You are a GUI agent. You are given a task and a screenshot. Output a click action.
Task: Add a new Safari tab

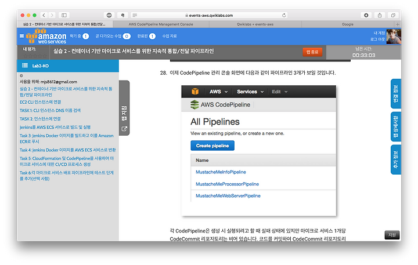pos(398,24)
